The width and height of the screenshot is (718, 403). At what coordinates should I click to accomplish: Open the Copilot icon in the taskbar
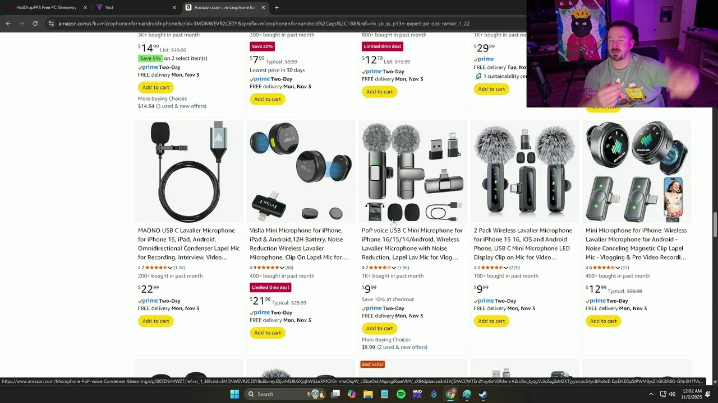(x=352, y=394)
